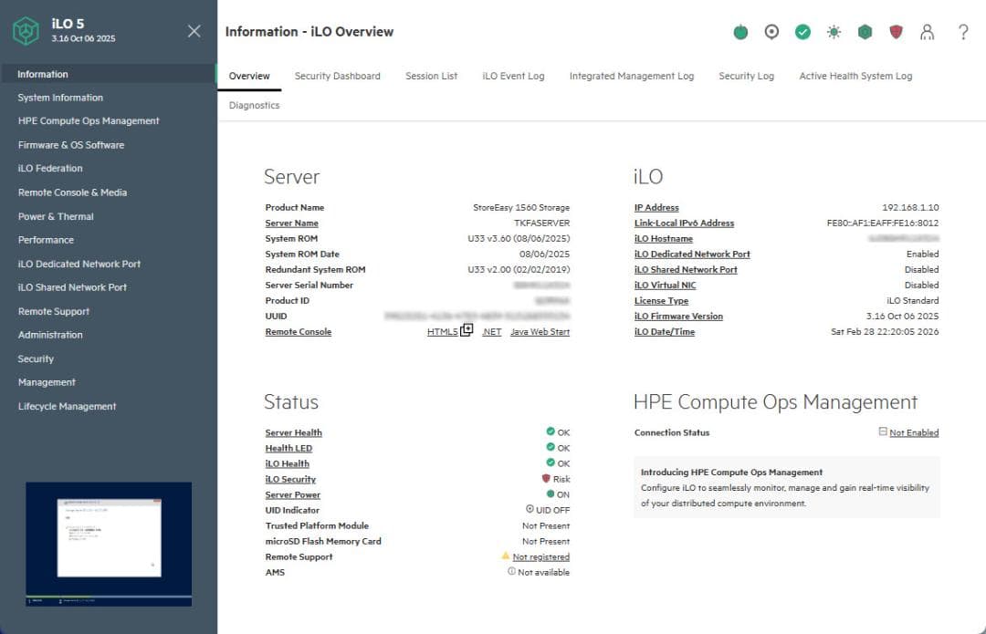
Task: Click the Health LED OK check icon
Action: [551, 447]
